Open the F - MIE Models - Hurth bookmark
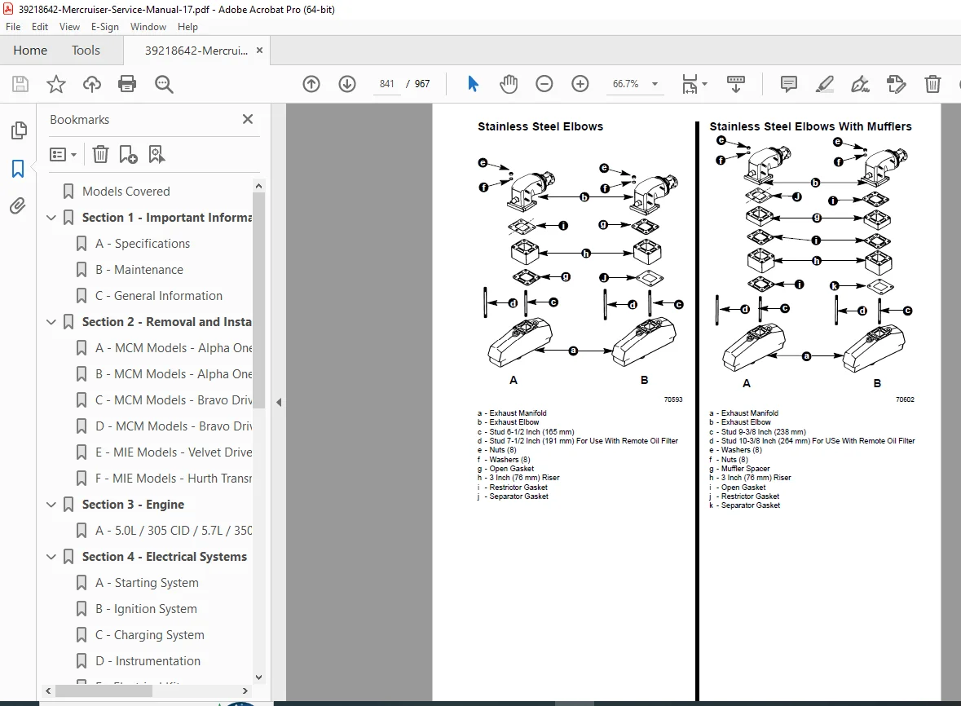The width and height of the screenshot is (961, 706). (174, 478)
